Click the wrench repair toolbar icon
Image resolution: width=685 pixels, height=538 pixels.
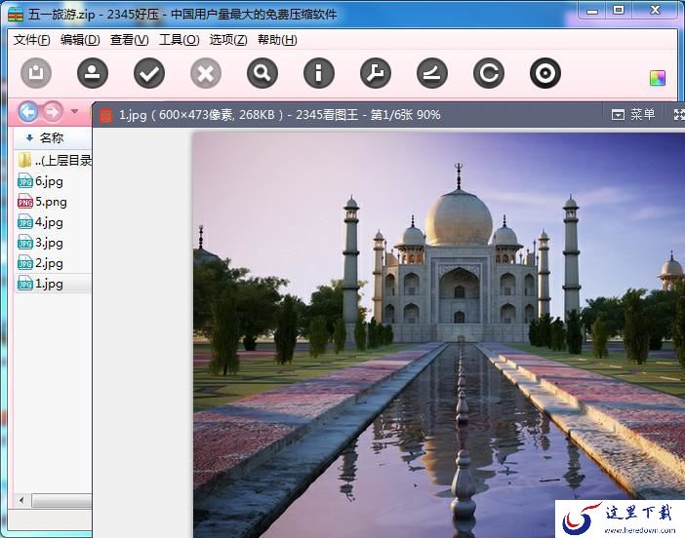tap(376, 73)
